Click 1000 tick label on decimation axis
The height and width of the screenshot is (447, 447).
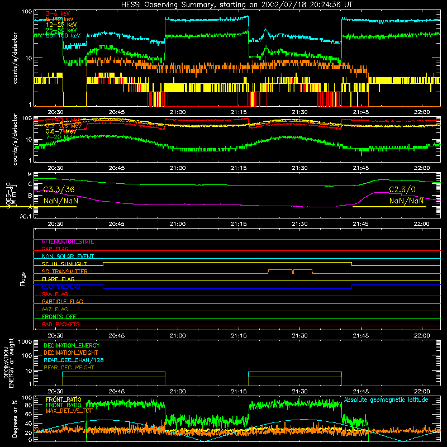(25, 342)
